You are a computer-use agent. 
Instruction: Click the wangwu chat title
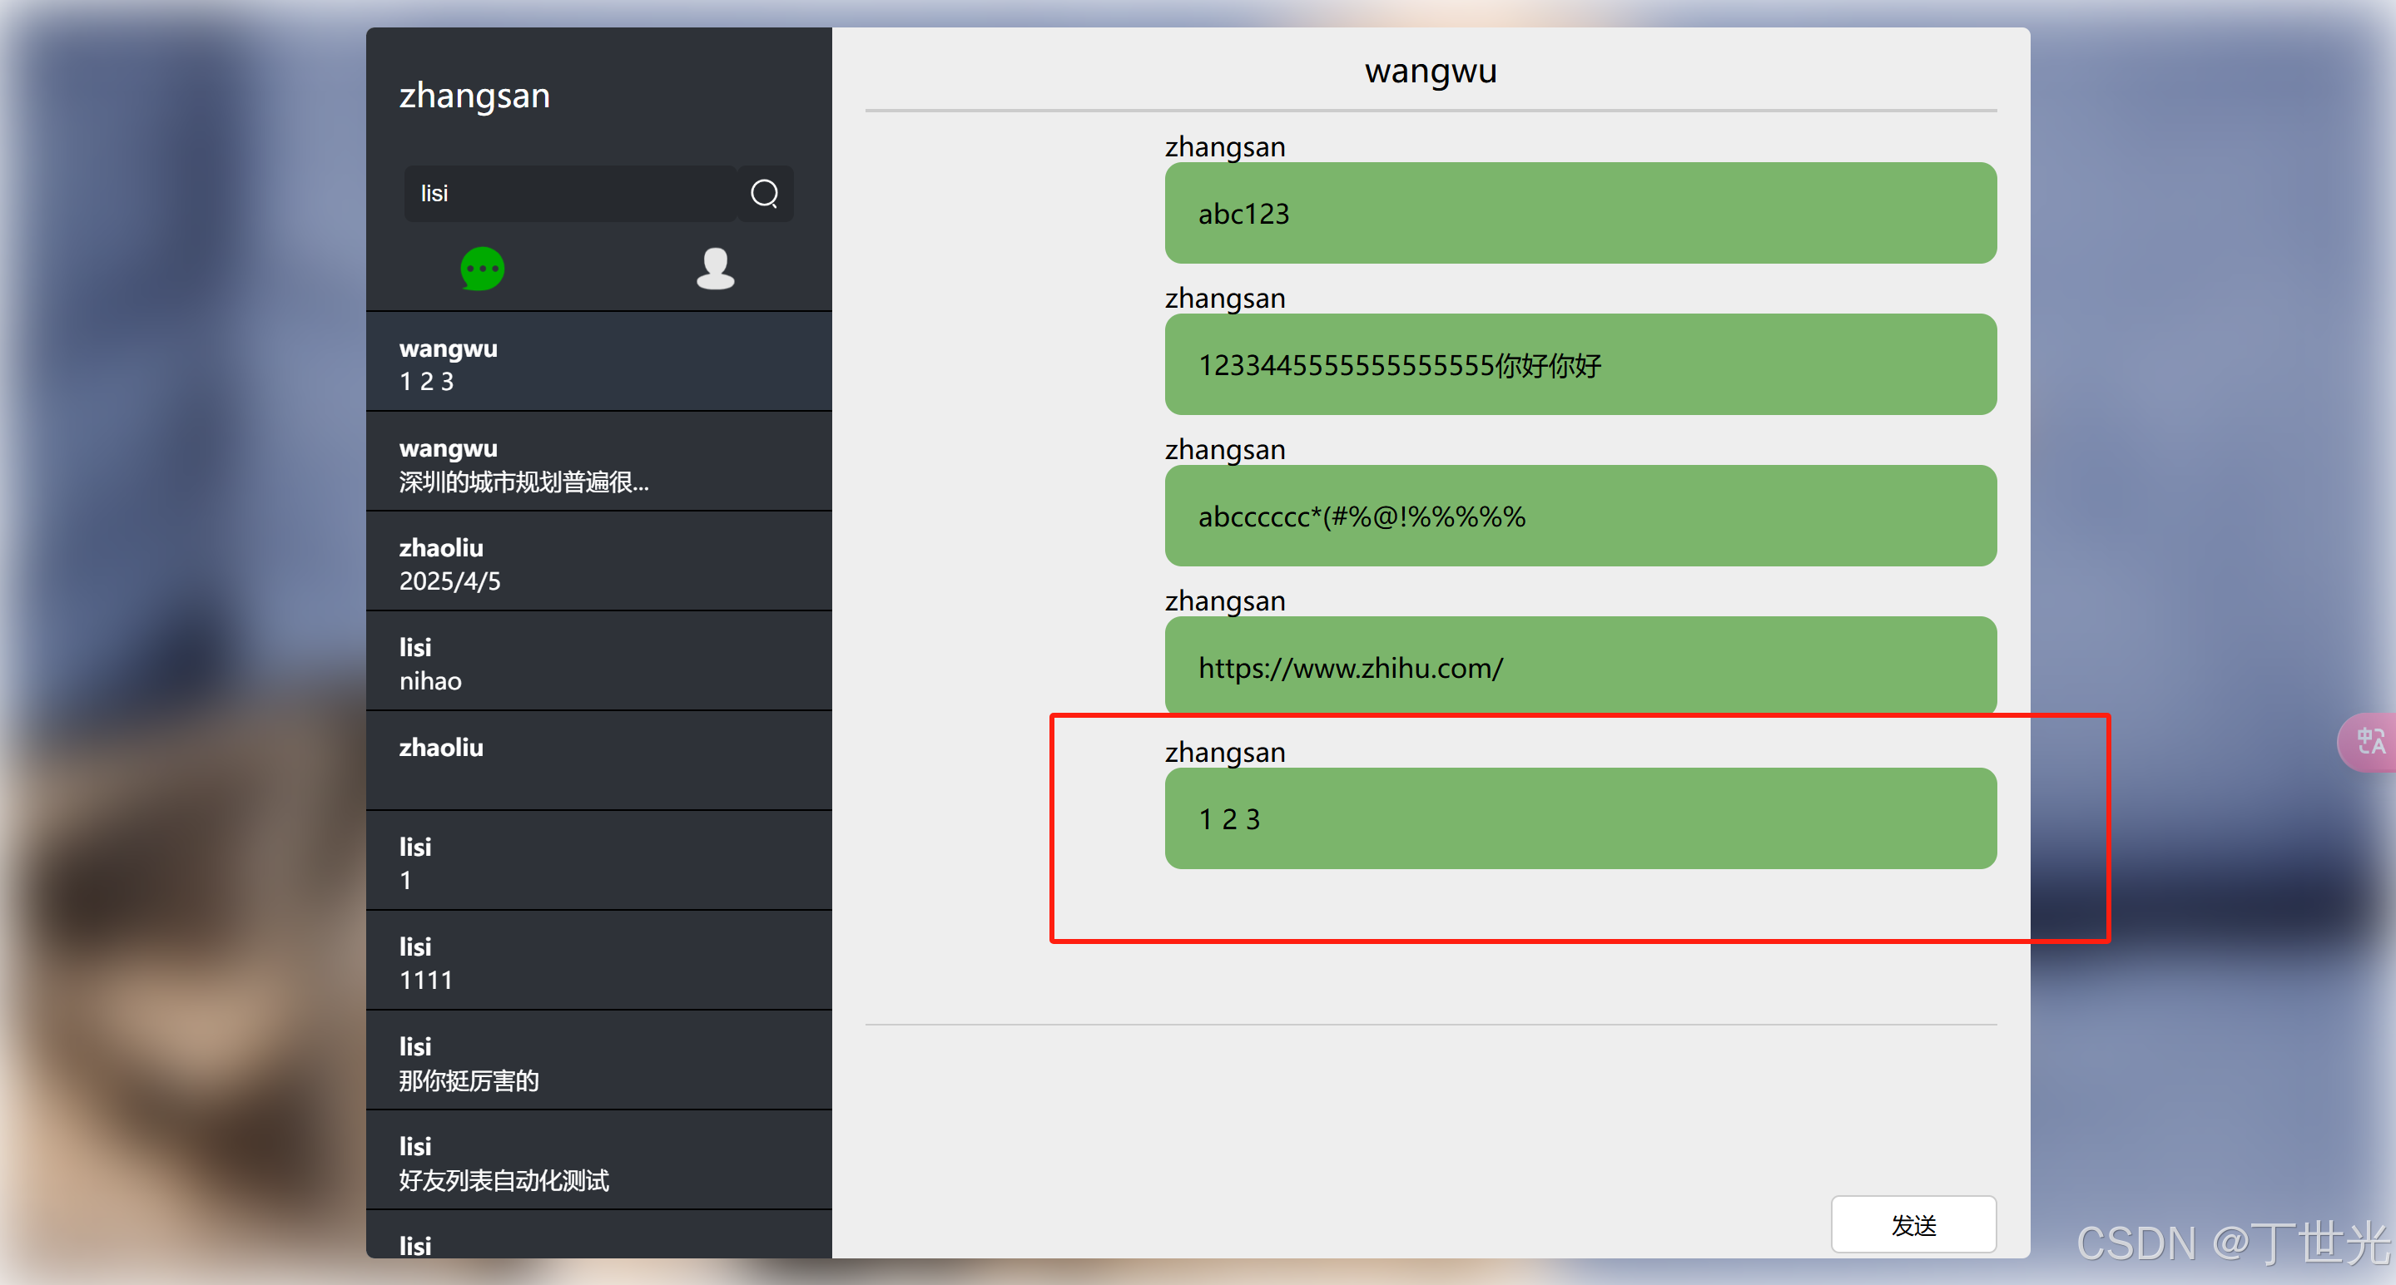pyautogui.click(x=1430, y=71)
